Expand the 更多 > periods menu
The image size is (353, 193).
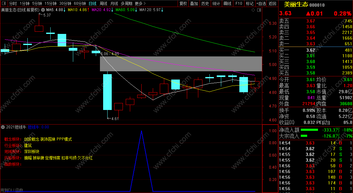[x=140, y=3]
